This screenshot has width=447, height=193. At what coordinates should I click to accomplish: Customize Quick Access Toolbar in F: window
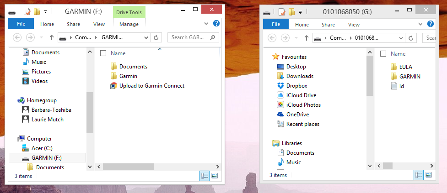(x=45, y=12)
